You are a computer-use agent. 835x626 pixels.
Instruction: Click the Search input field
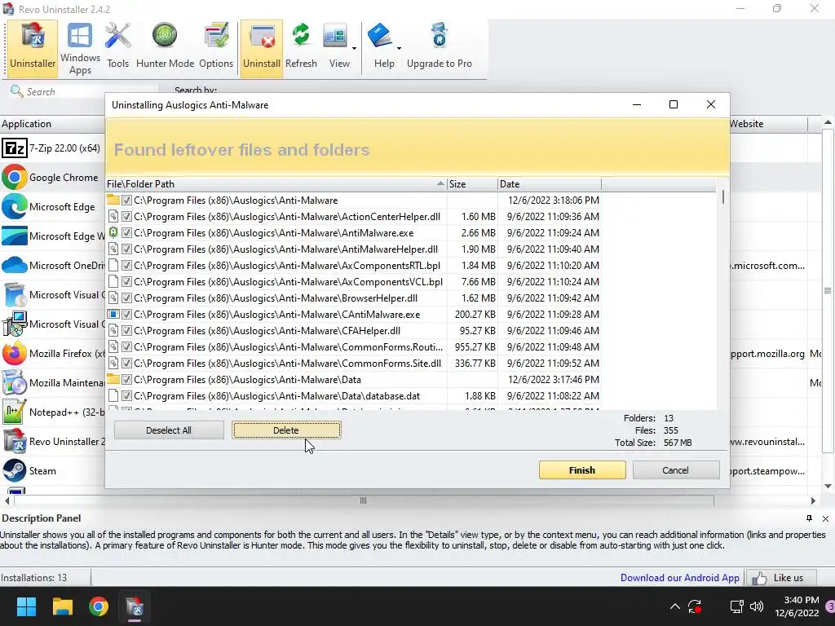coord(84,92)
